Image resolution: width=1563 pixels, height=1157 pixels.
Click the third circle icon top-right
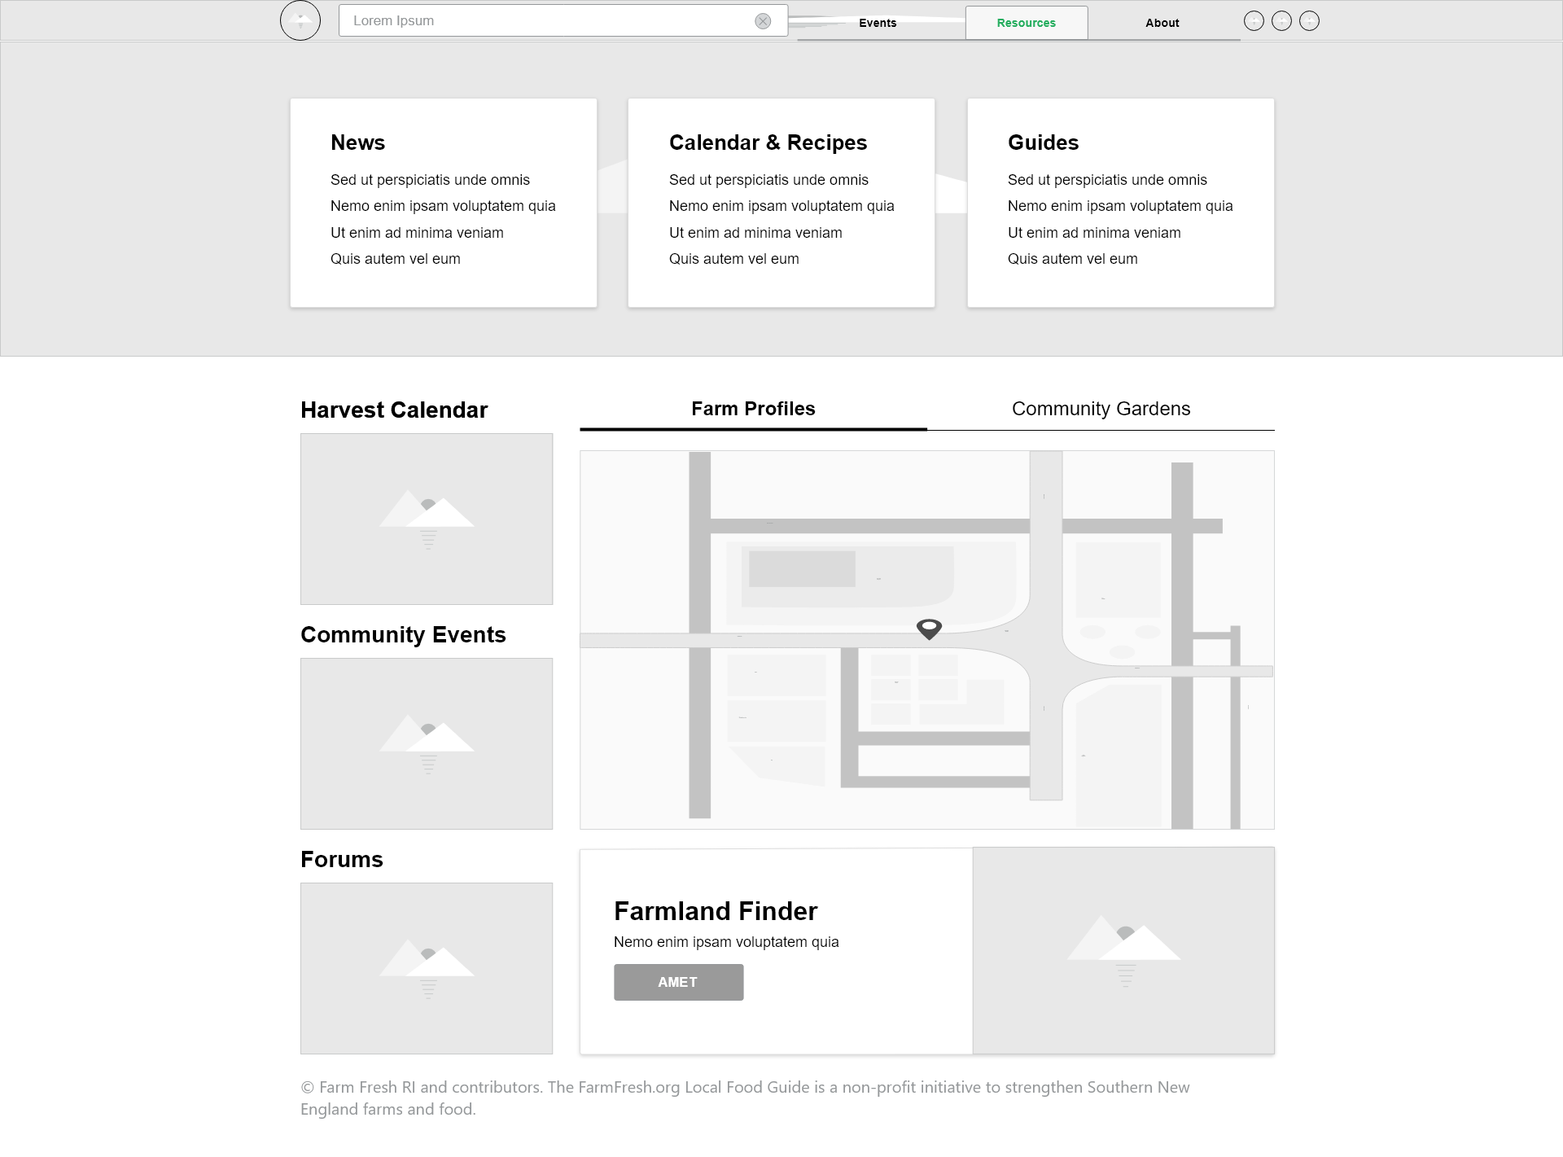(x=1309, y=22)
